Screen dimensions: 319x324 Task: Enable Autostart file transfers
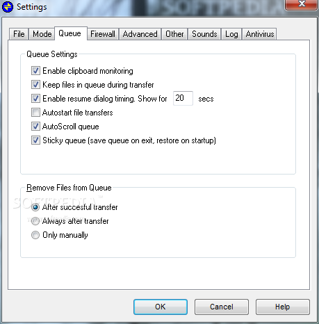point(35,113)
